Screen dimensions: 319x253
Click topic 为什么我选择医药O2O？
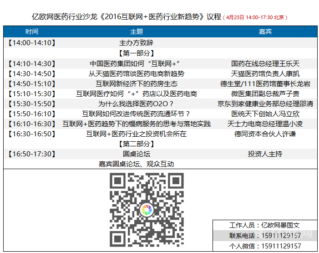coord(136,104)
